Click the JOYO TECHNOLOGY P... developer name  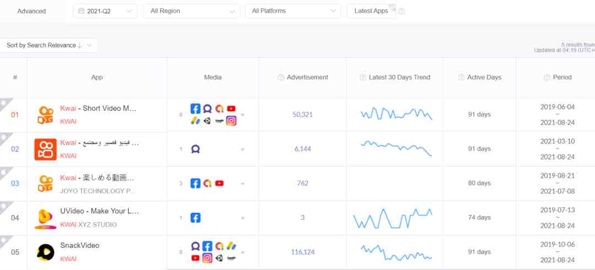(98, 191)
